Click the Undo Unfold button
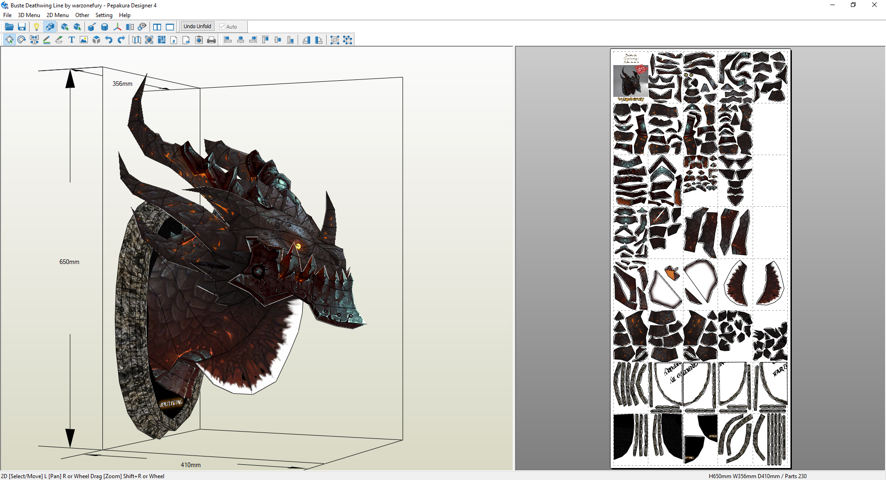This screenshot has height=480, width=886. click(x=197, y=26)
